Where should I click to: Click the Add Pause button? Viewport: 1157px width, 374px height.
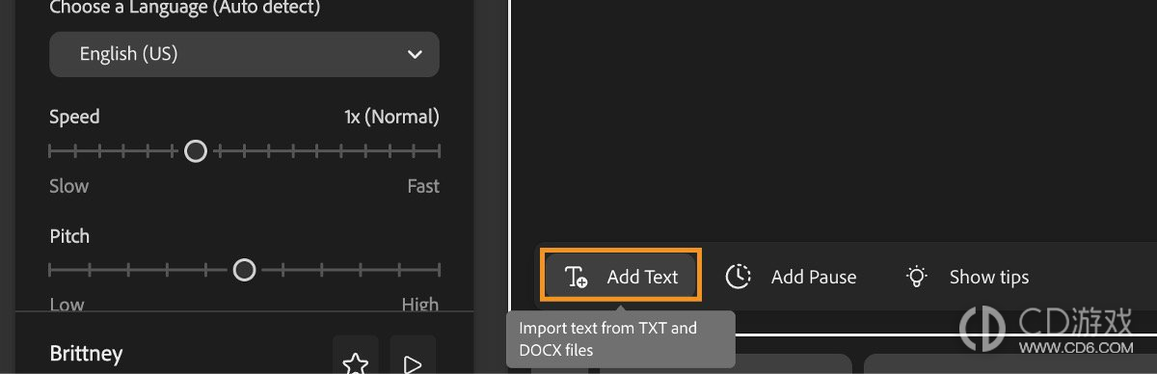pyautogui.click(x=792, y=277)
